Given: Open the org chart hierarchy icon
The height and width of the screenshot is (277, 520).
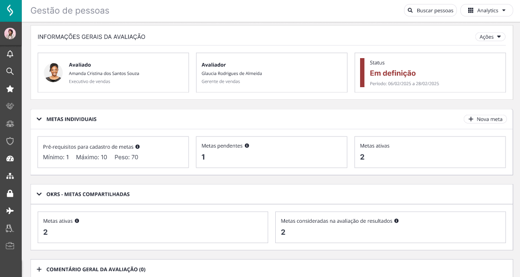Looking at the screenshot, I should click(10, 176).
